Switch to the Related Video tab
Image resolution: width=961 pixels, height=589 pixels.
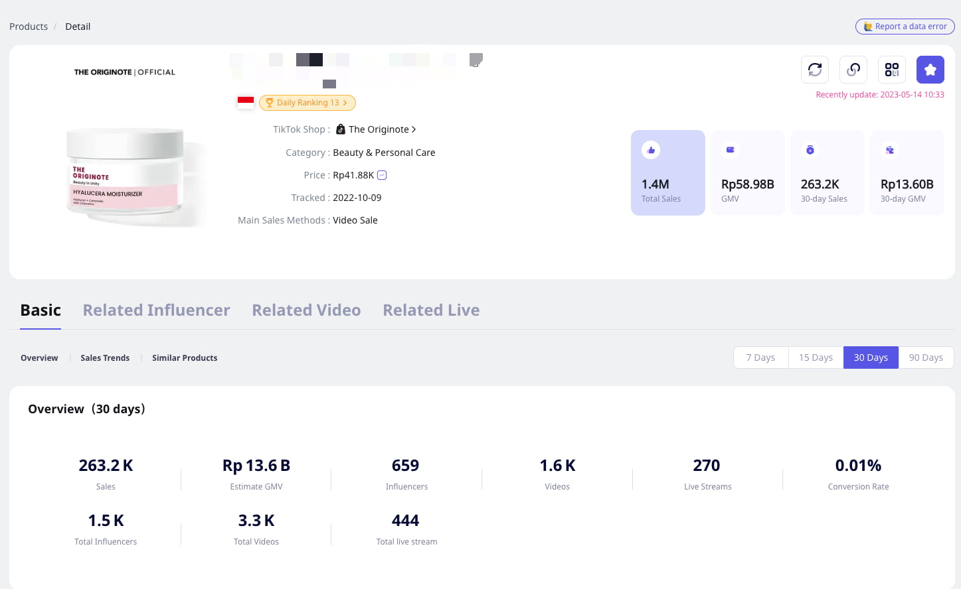click(x=306, y=310)
